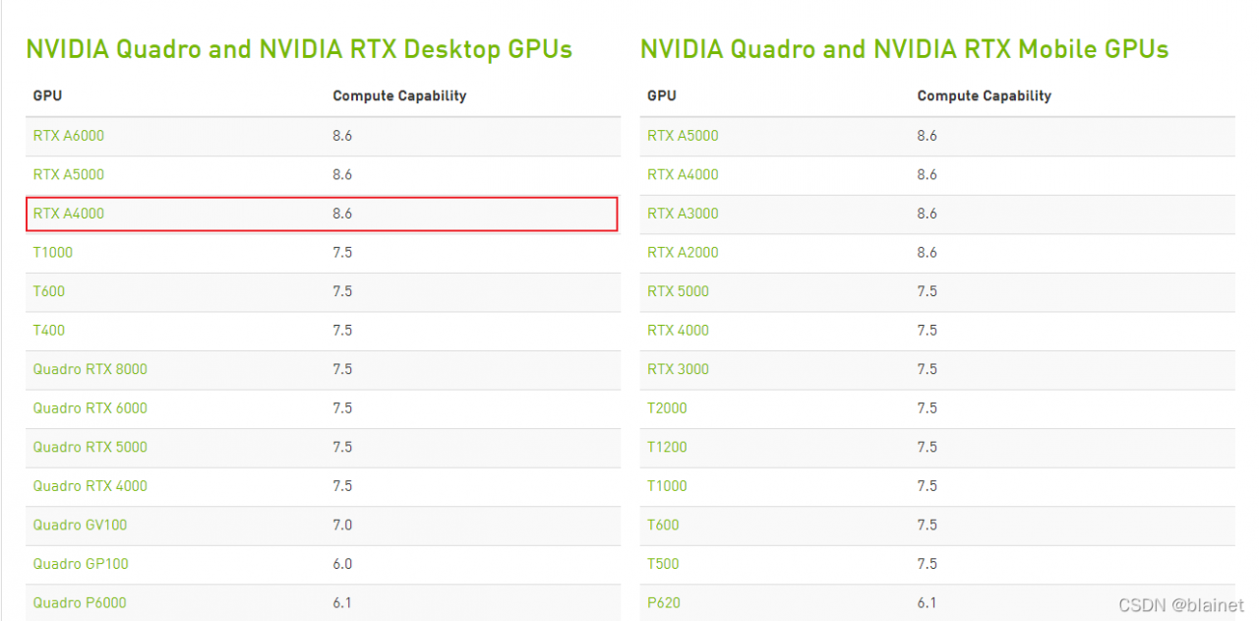Open the mobile RTX 5000 link

click(678, 291)
